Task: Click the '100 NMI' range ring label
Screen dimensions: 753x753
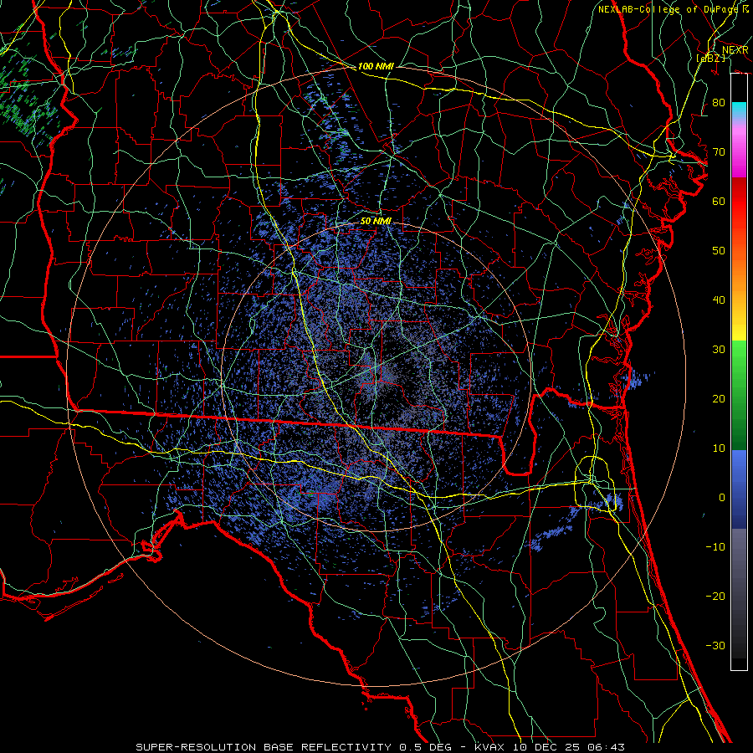Action: [376, 66]
